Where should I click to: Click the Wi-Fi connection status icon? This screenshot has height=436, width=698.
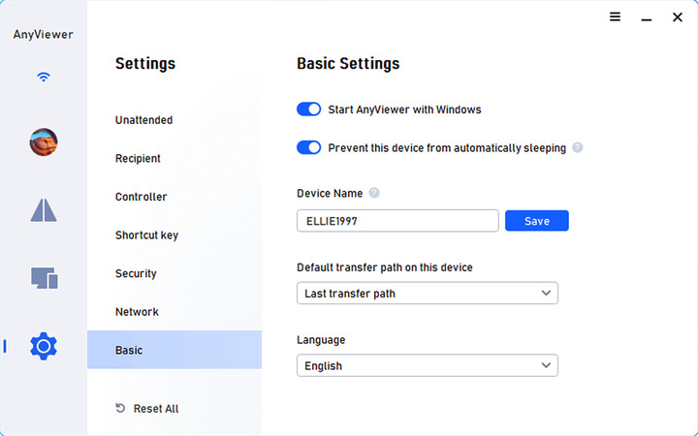[44, 78]
